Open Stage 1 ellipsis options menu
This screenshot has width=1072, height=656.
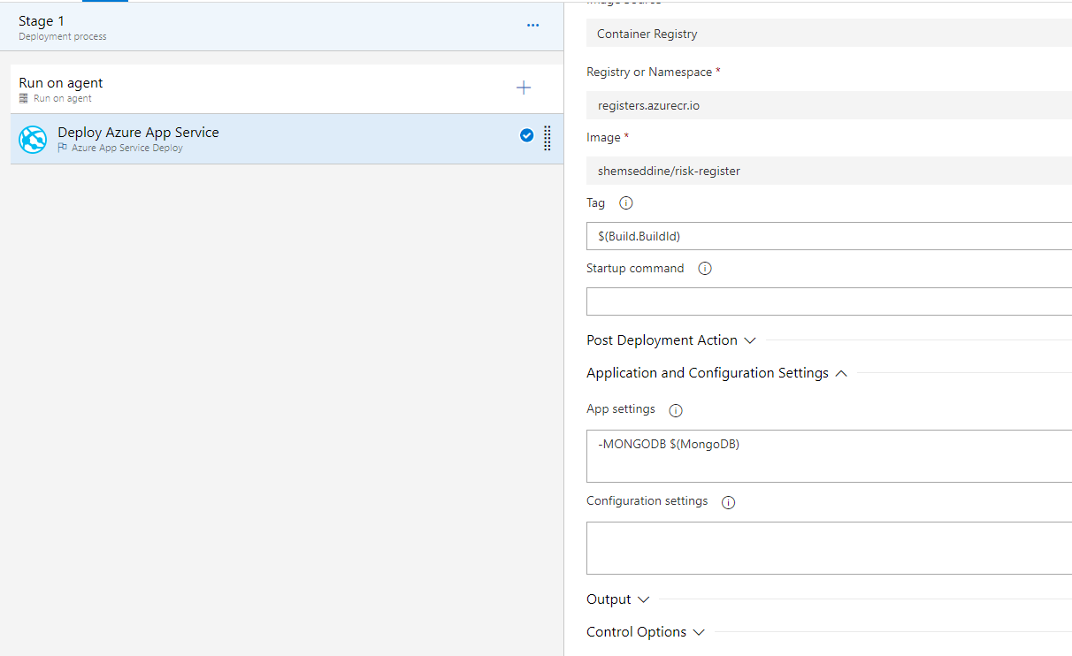(x=532, y=26)
